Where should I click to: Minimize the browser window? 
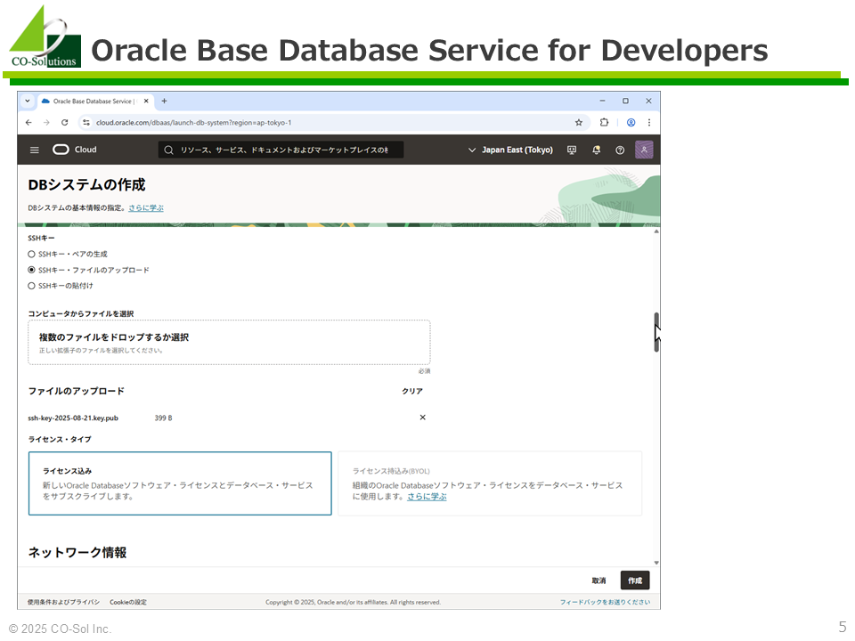pos(602,101)
